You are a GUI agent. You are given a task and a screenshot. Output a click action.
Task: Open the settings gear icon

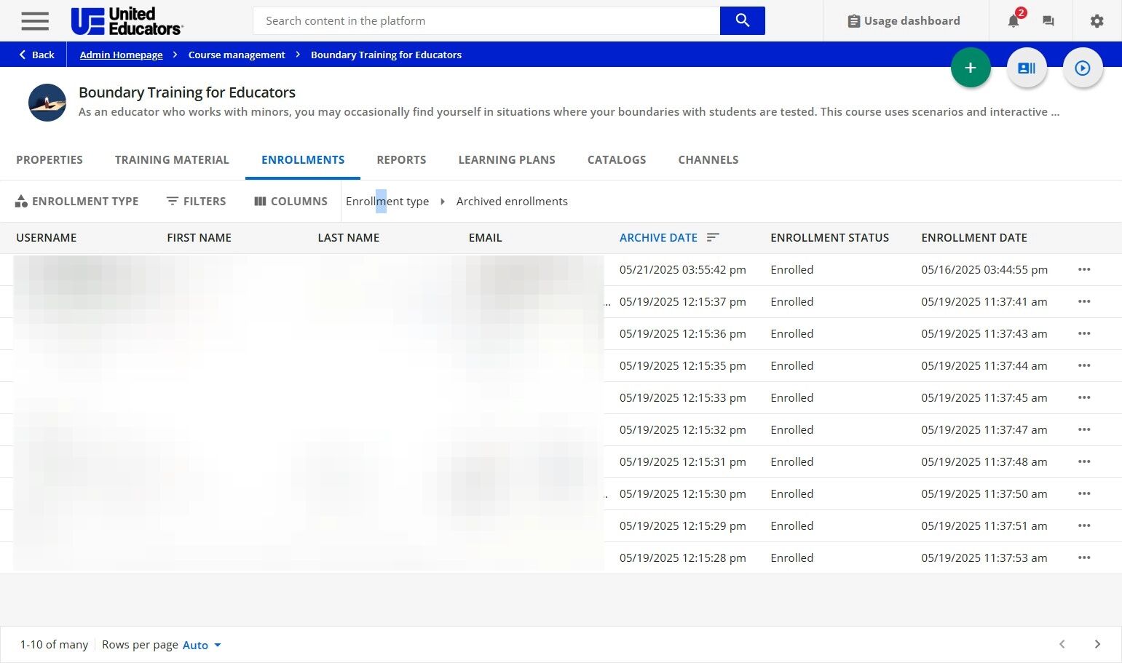(1097, 21)
